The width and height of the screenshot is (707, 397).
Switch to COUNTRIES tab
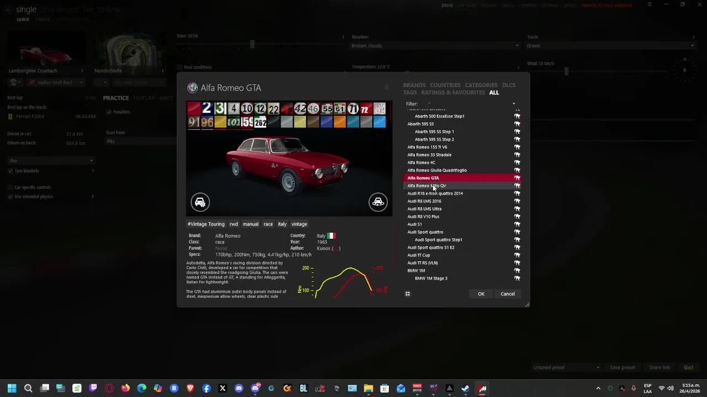click(x=445, y=85)
